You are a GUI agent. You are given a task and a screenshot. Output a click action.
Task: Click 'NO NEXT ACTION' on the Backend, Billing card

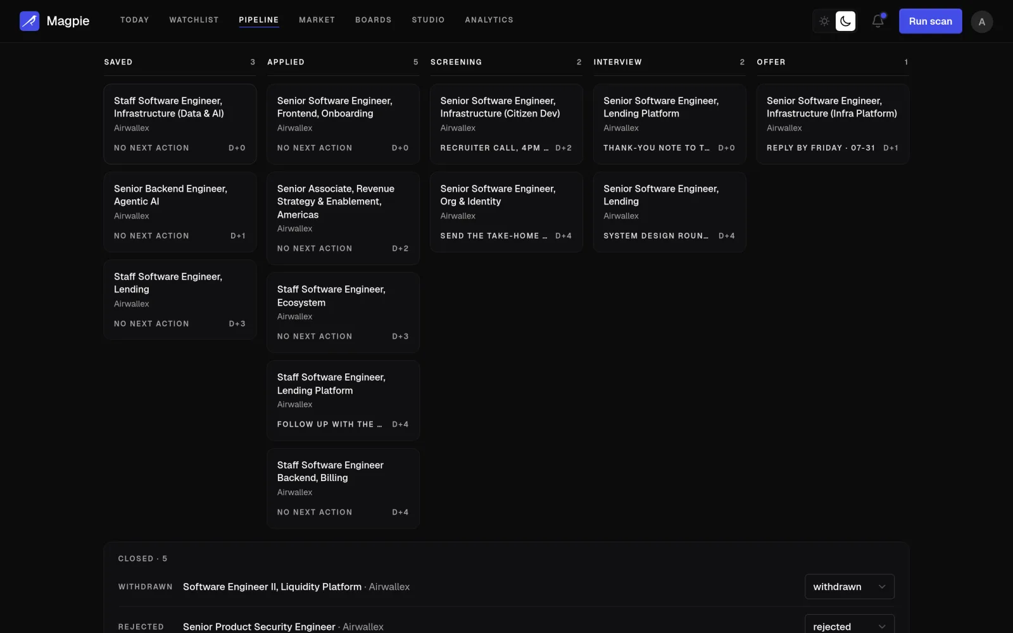[315, 513]
